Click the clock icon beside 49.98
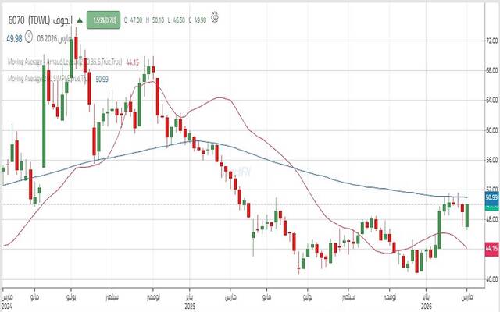 (x=29, y=36)
